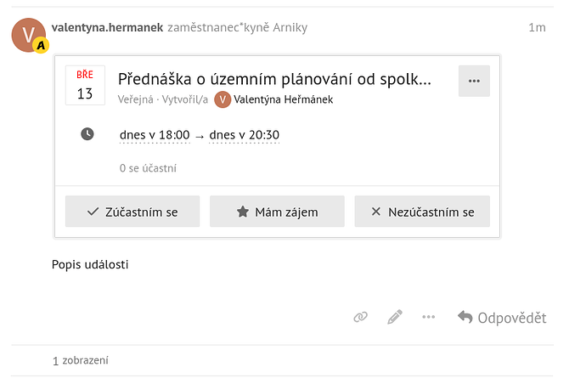Mark the event as Mám zájem
The image size is (586, 384).
click(277, 212)
